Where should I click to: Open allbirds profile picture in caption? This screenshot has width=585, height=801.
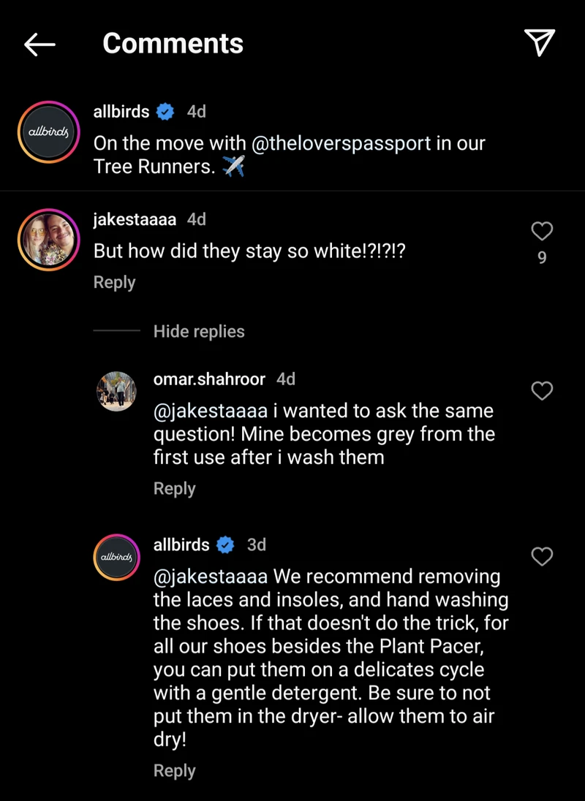(48, 132)
